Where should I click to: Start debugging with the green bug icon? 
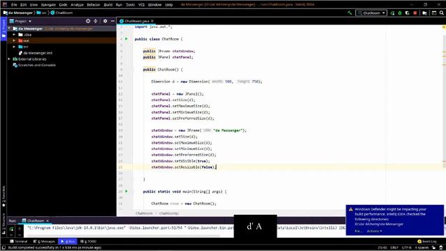[x=399, y=13]
